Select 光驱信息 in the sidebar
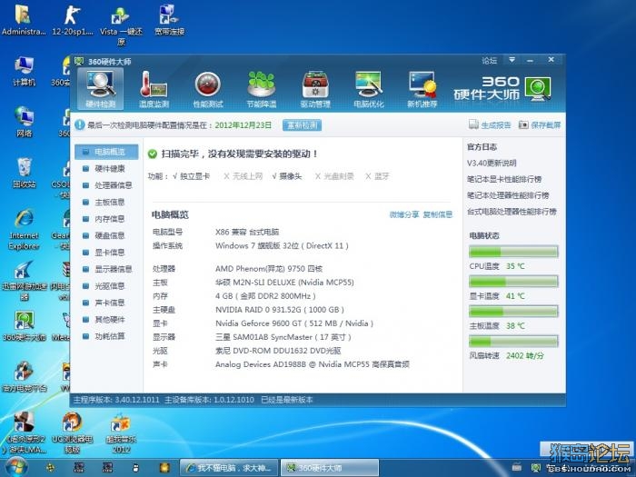 pos(106,286)
